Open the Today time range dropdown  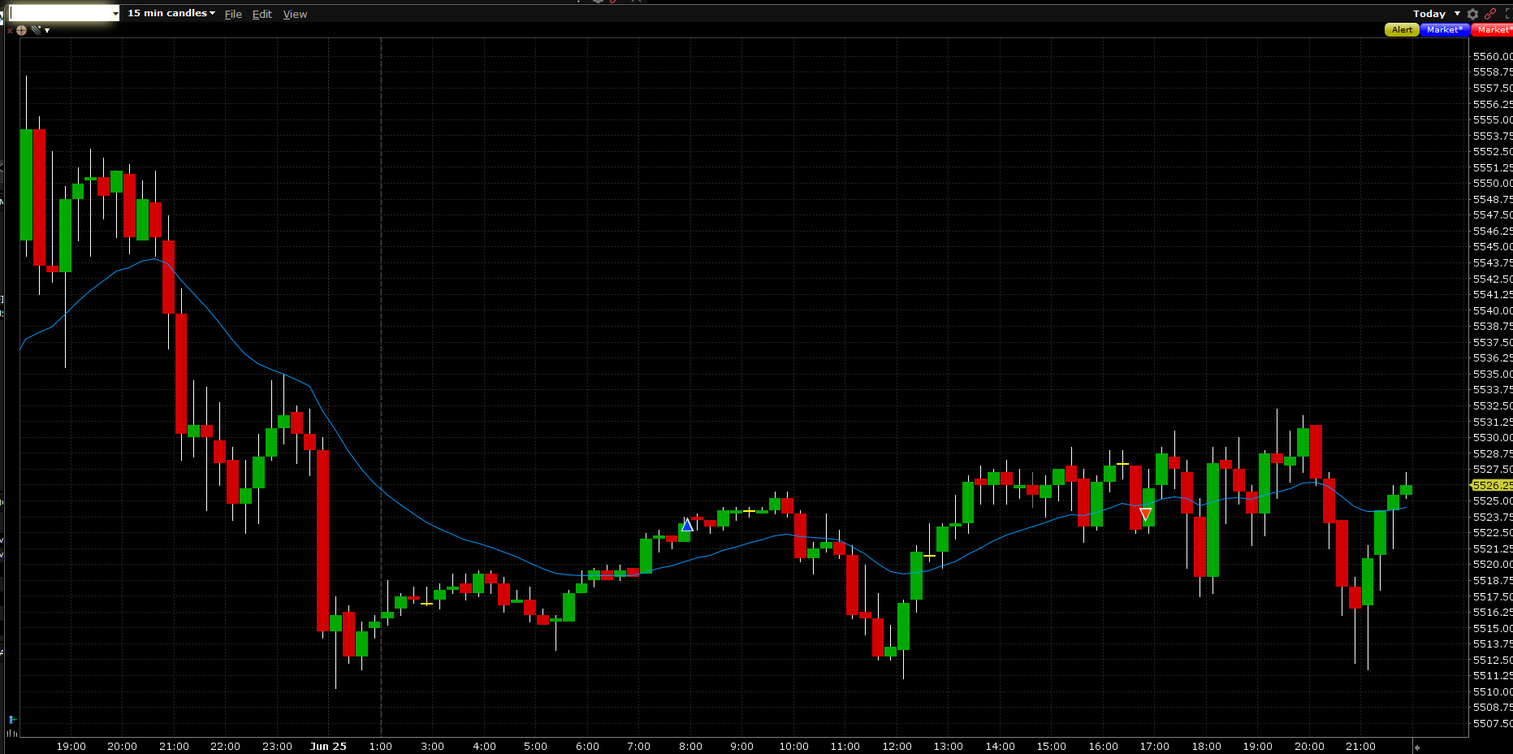[1437, 14]
